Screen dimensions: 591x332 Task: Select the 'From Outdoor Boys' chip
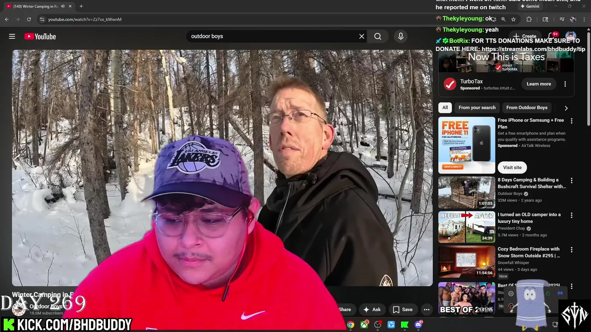[x=527, y=107]
